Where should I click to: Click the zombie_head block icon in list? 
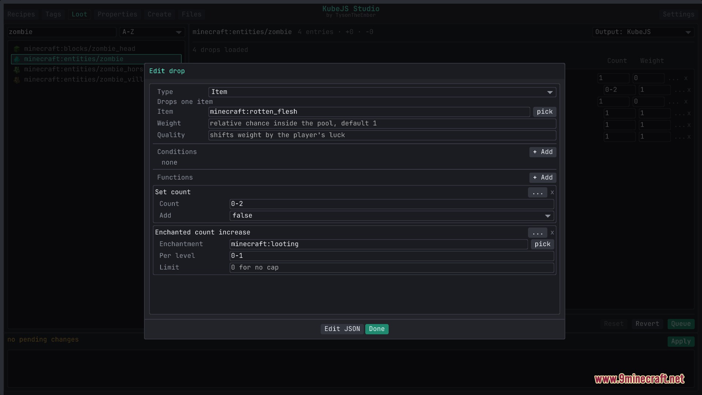16,49
